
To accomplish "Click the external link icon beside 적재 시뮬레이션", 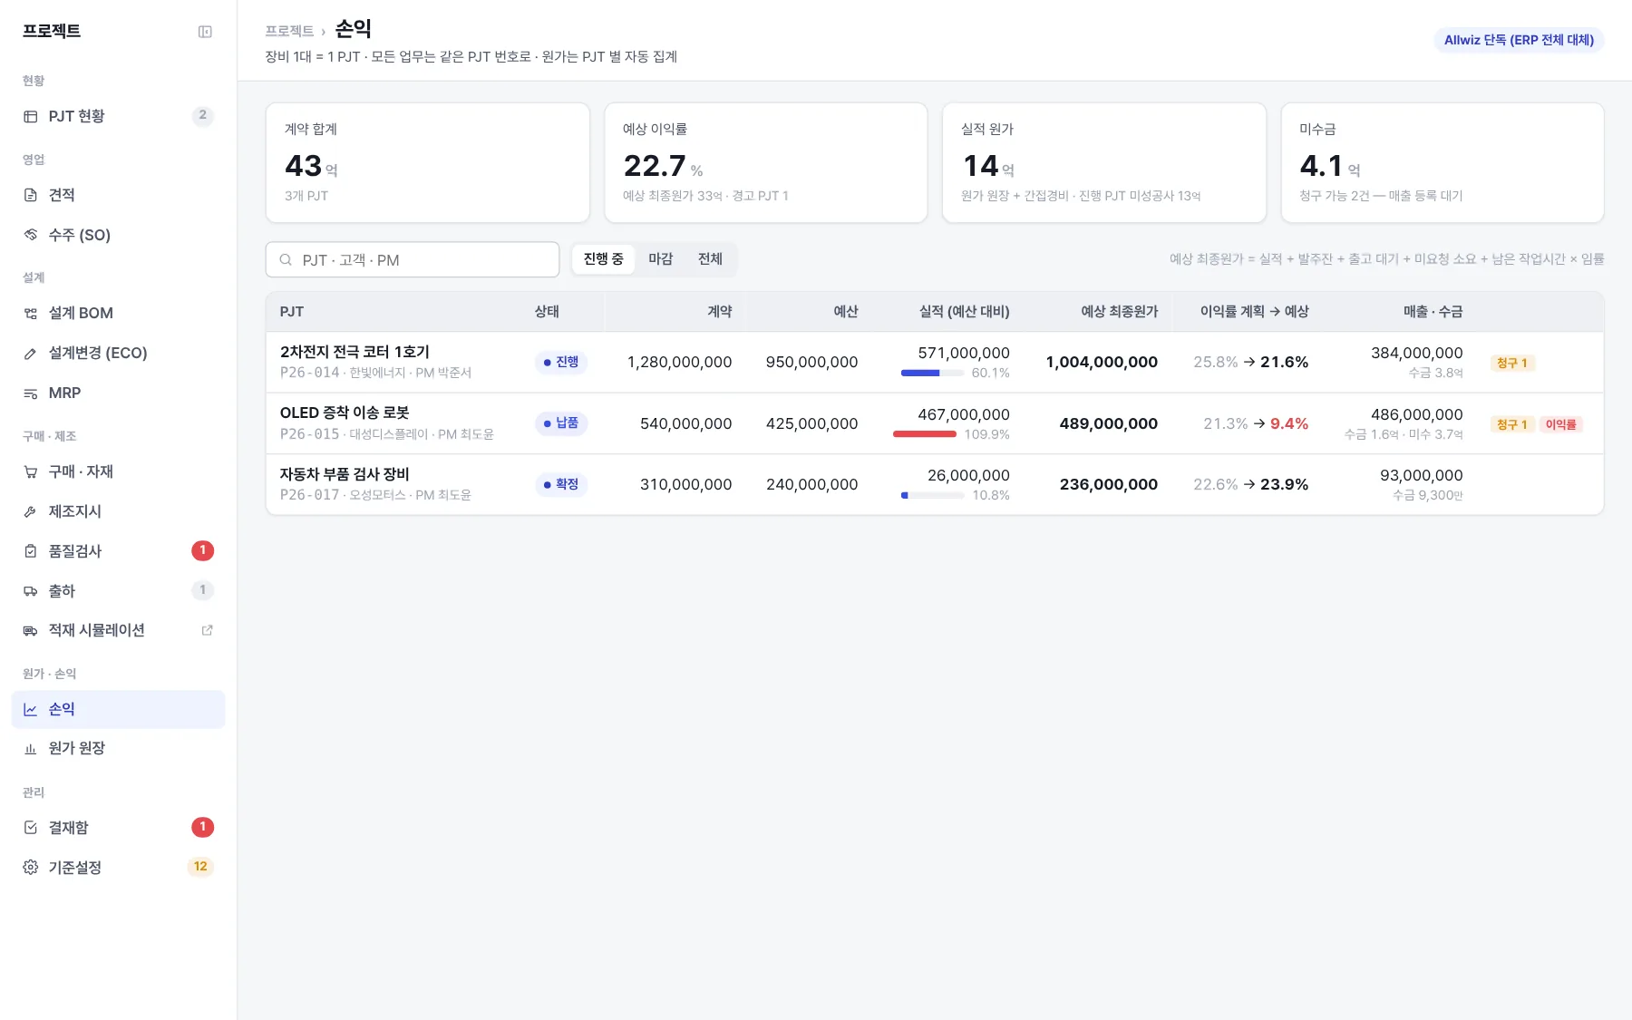I will (207, 630).
